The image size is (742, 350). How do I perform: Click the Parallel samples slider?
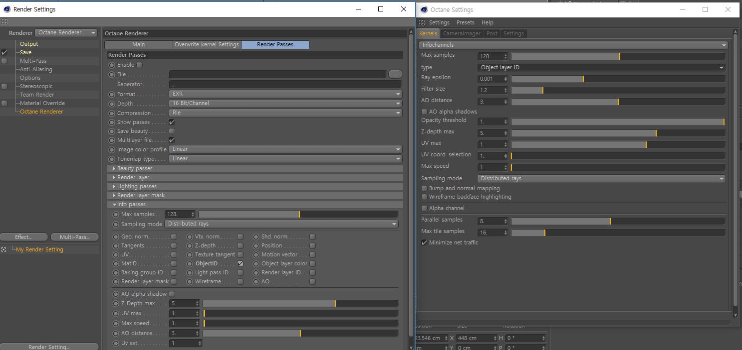(618, 221)
